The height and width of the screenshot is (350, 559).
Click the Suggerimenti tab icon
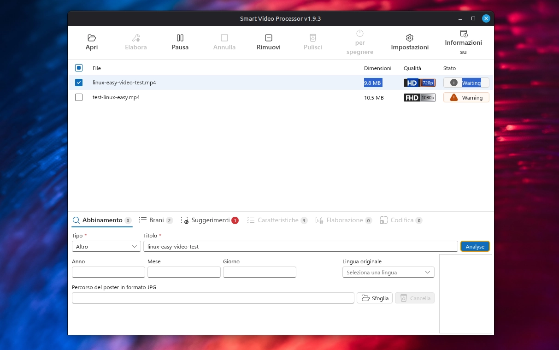tap(185, 220)
